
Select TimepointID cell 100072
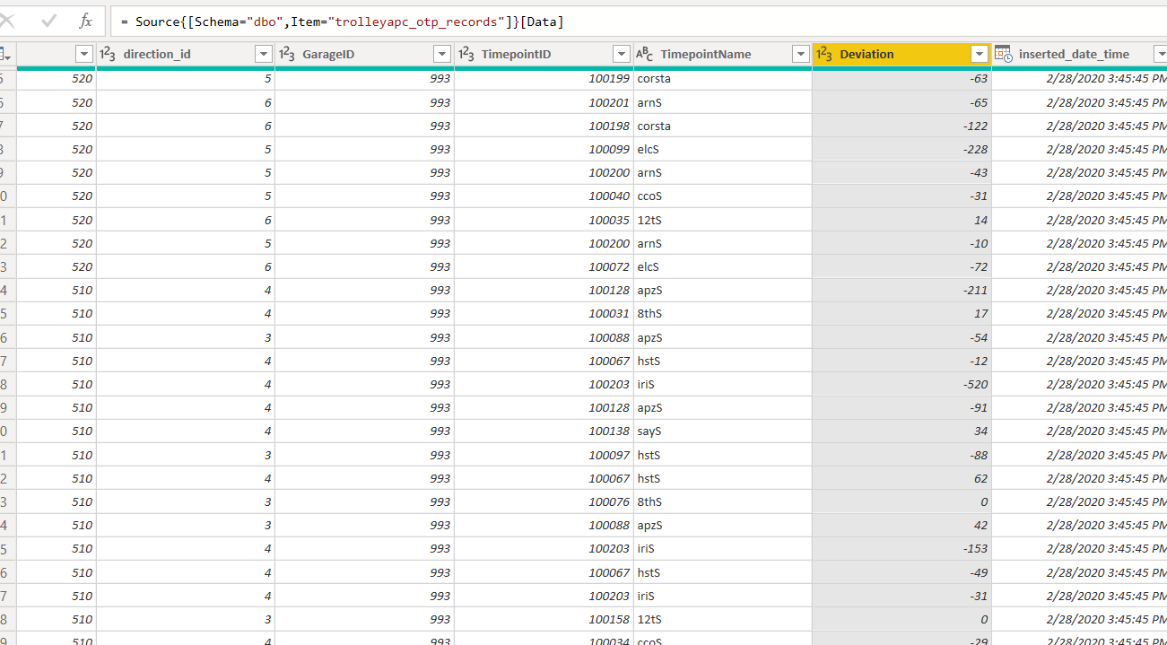point(544,266)
